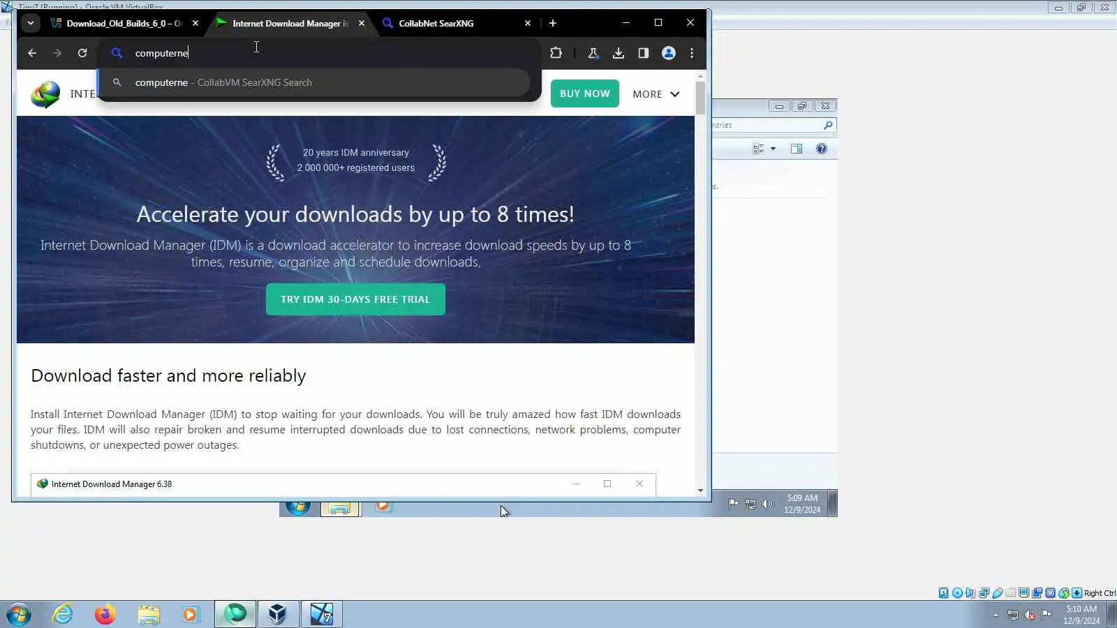Click the '20 years IDM anniversary' text

pyautogui.click(x=356, y=153)
